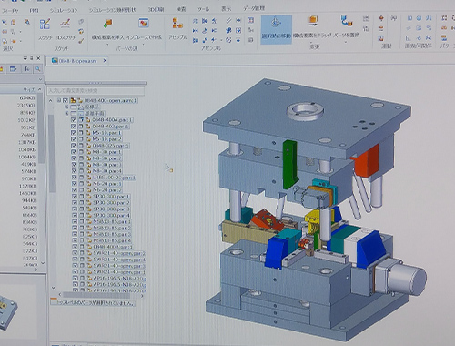Select the 0848-402.par:1 tree item
455x346 pixels.
(110, 127)
